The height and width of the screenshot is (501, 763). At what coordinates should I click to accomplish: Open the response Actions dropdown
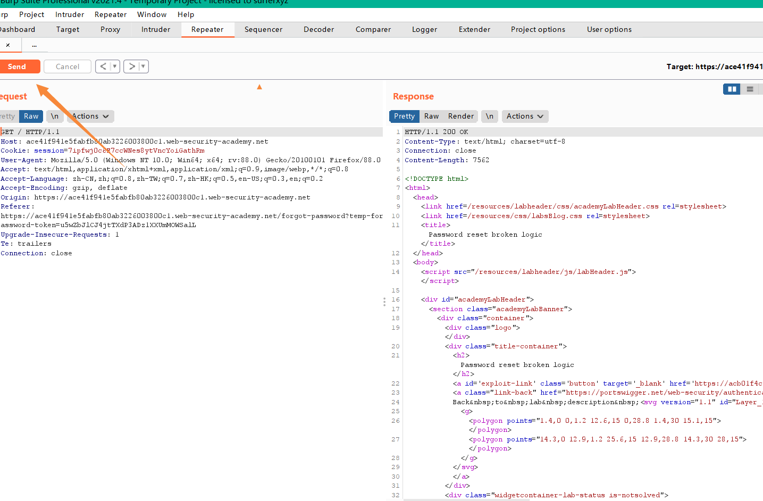point(525,116)
